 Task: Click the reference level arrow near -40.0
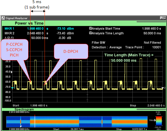[12, 72]
